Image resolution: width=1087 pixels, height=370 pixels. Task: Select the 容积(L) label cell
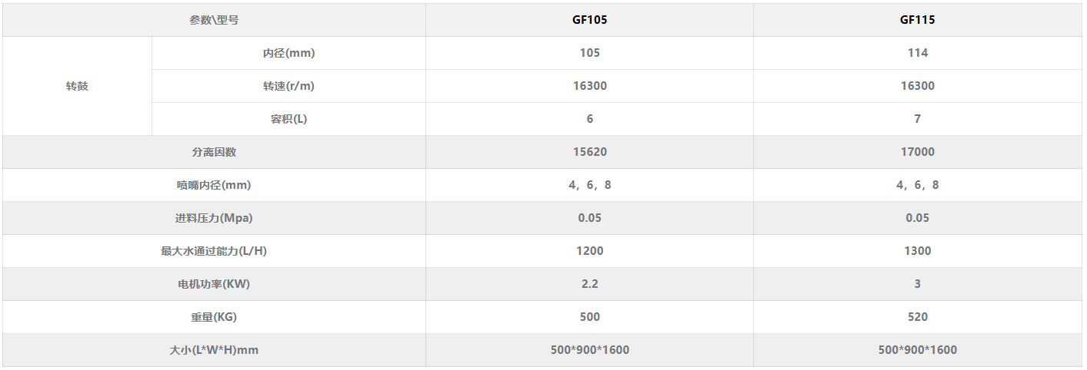pyautogui.click(x=288, y=119)
